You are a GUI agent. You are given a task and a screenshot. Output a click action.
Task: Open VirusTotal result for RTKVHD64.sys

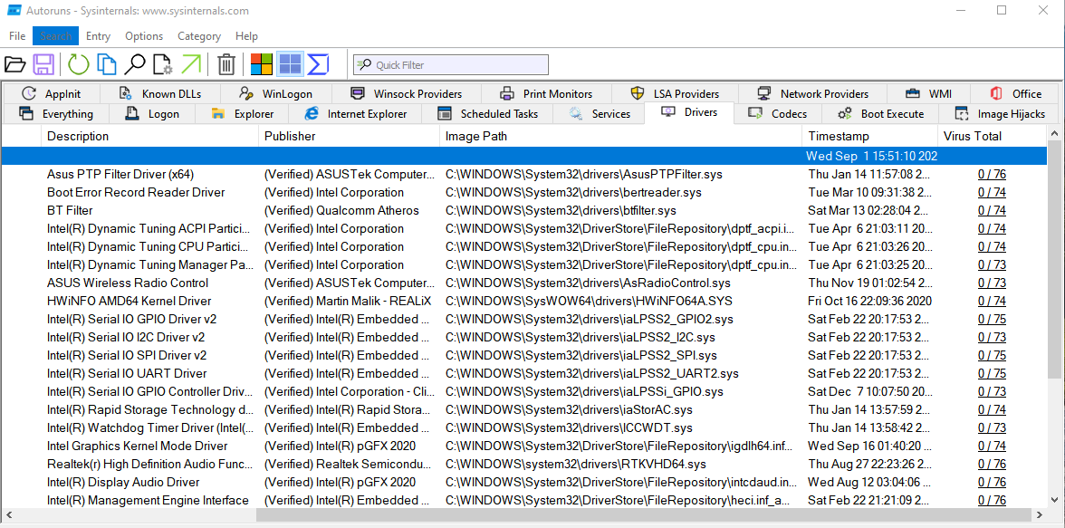[x=992, y=464]
